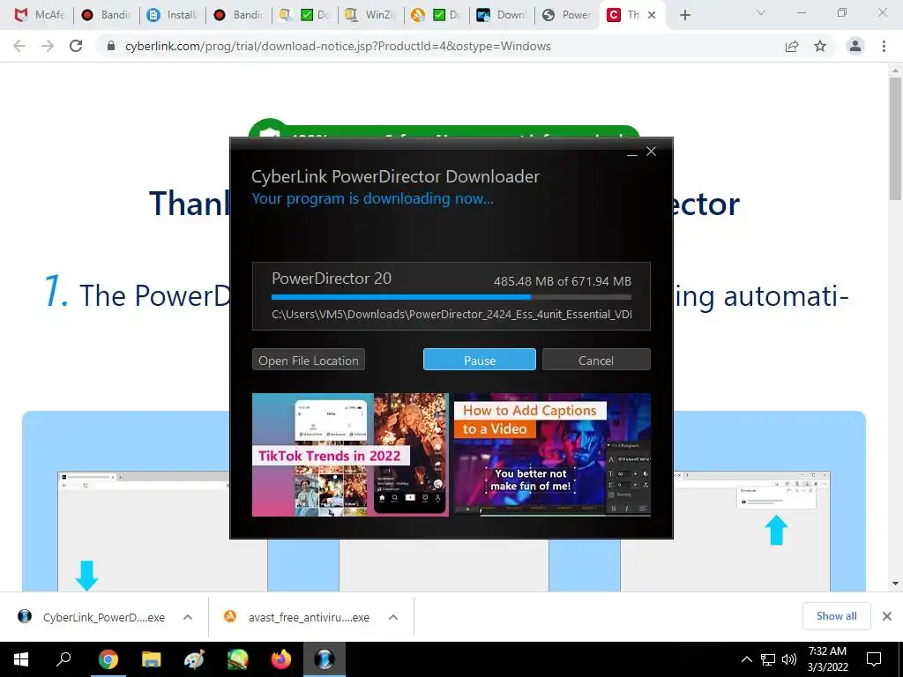The height and width of the screenshot is (677, 903).
Task: Switch to the WinZip browser tab
Action: tap(371, 15)
